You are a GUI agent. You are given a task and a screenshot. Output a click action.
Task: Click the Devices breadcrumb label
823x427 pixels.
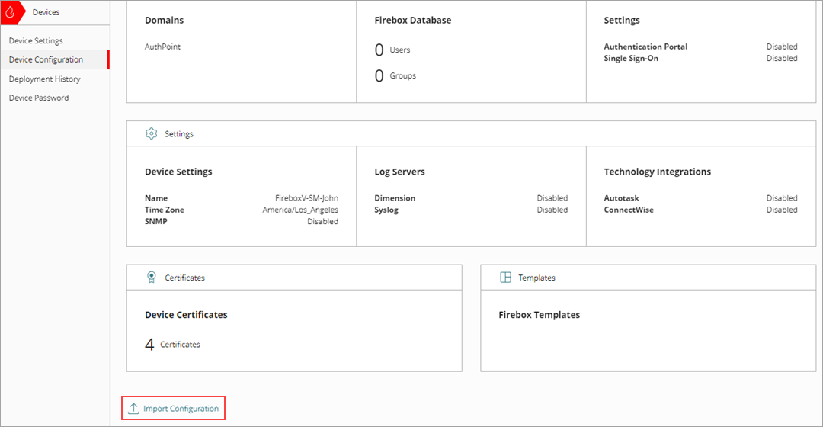click(x=46, y=12)
